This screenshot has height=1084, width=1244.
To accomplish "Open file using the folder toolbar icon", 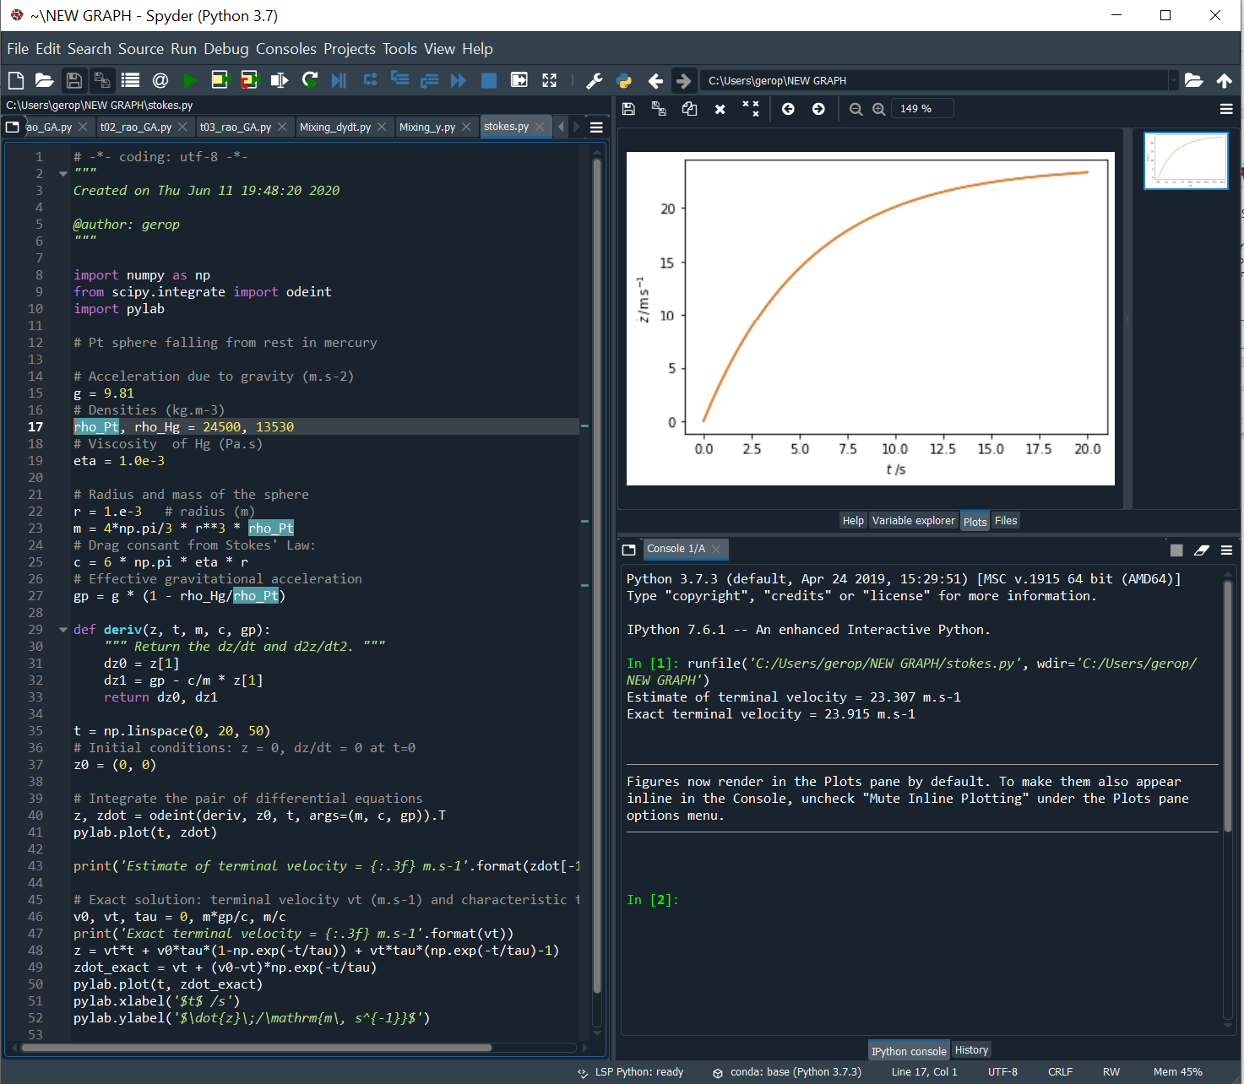I will coord(45,80).
